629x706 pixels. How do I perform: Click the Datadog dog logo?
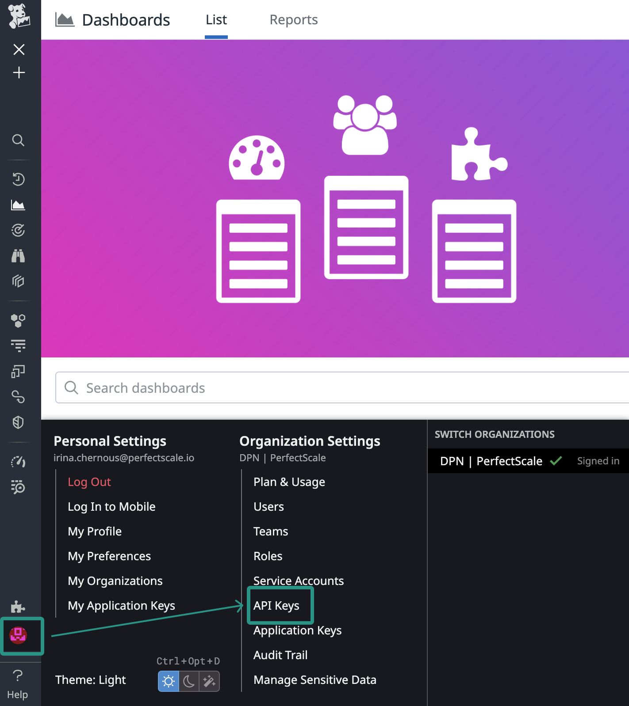click(19, 16)
